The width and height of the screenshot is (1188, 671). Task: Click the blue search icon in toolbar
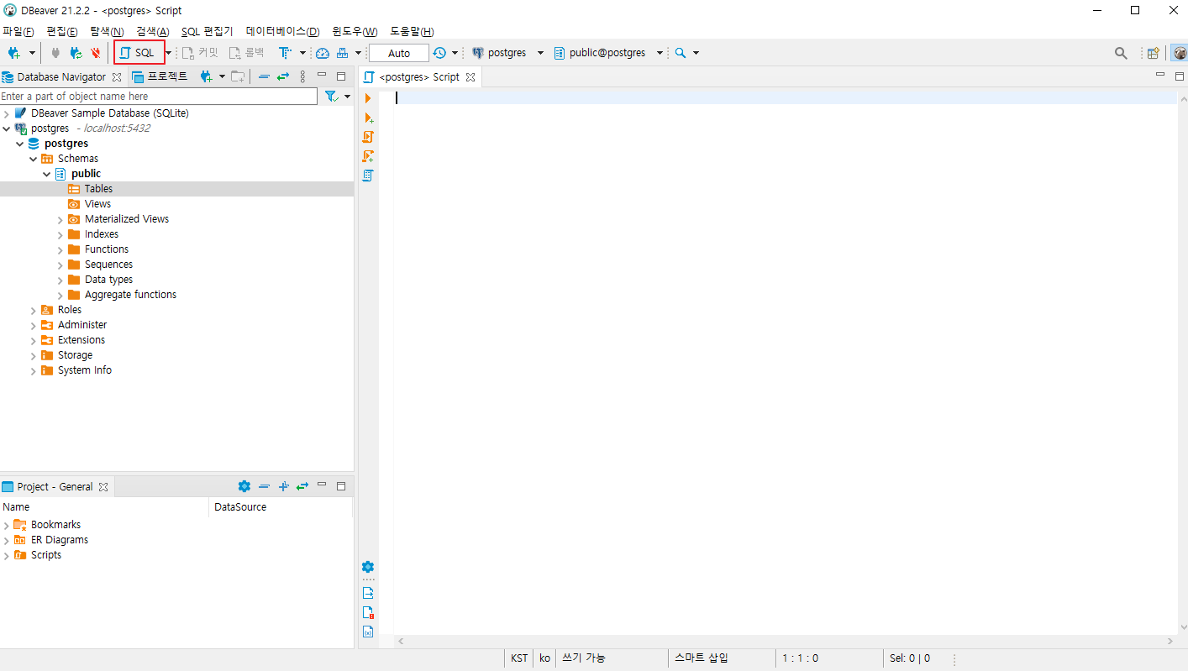click(681, 53)
